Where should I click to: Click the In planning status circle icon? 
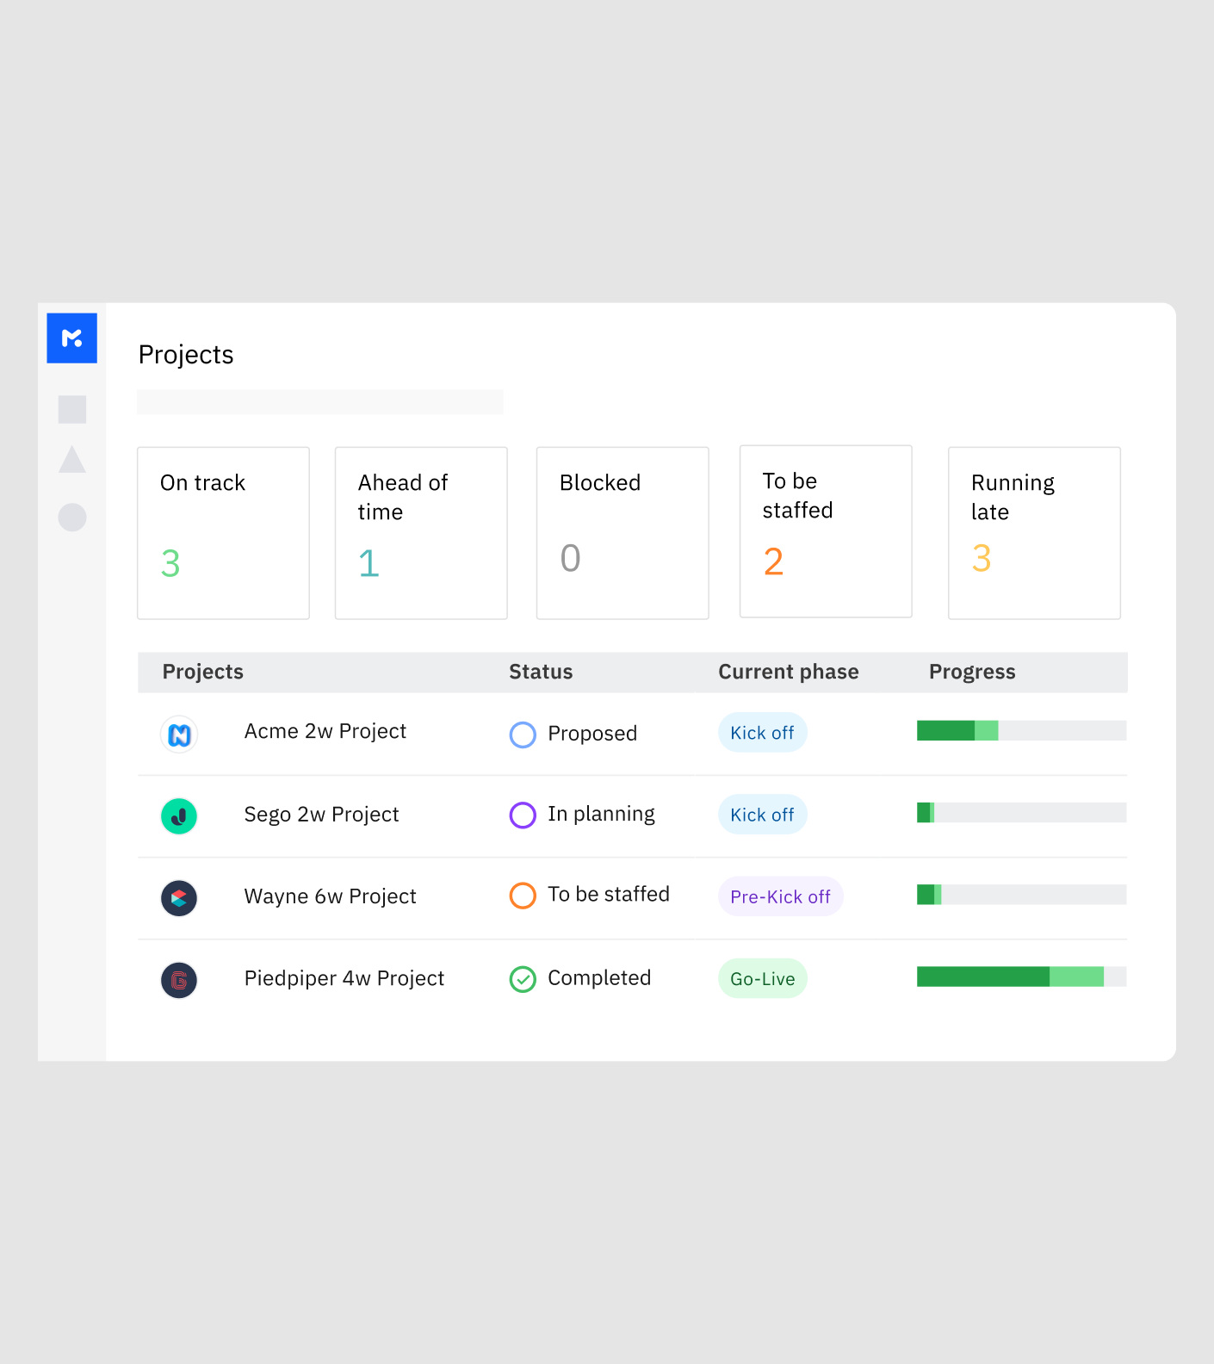pyautogui.click(x=523, y=815)
